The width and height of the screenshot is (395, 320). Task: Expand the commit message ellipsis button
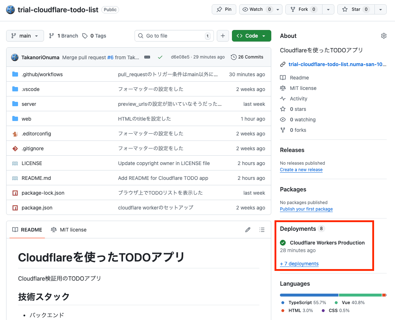coord(147,57)
